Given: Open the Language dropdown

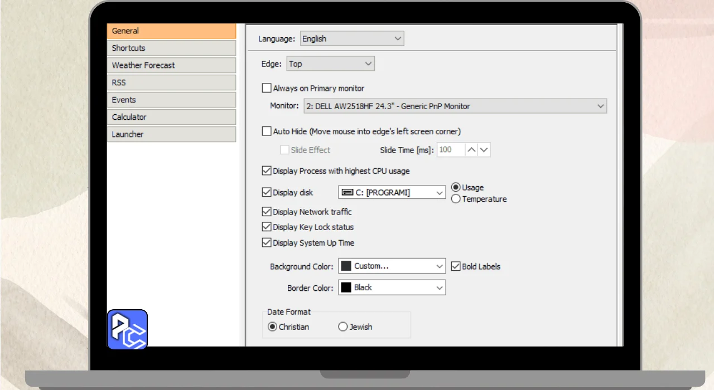Looking at the screenshot, I should [x=351, y=39].
